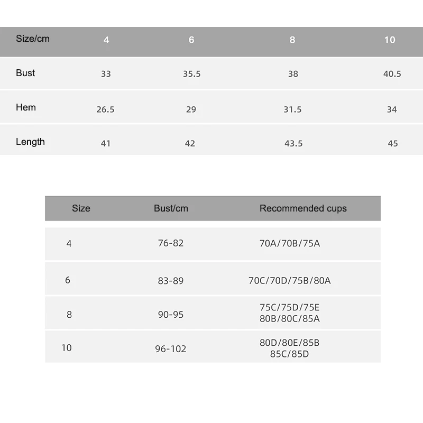Select bust range 83-89
Viewport: 423px width, 423px height.
point(171,281)
